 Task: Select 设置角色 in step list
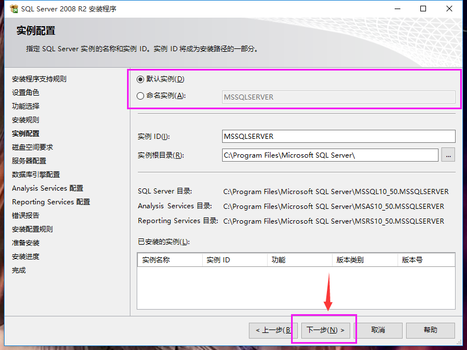coord(25,93)
